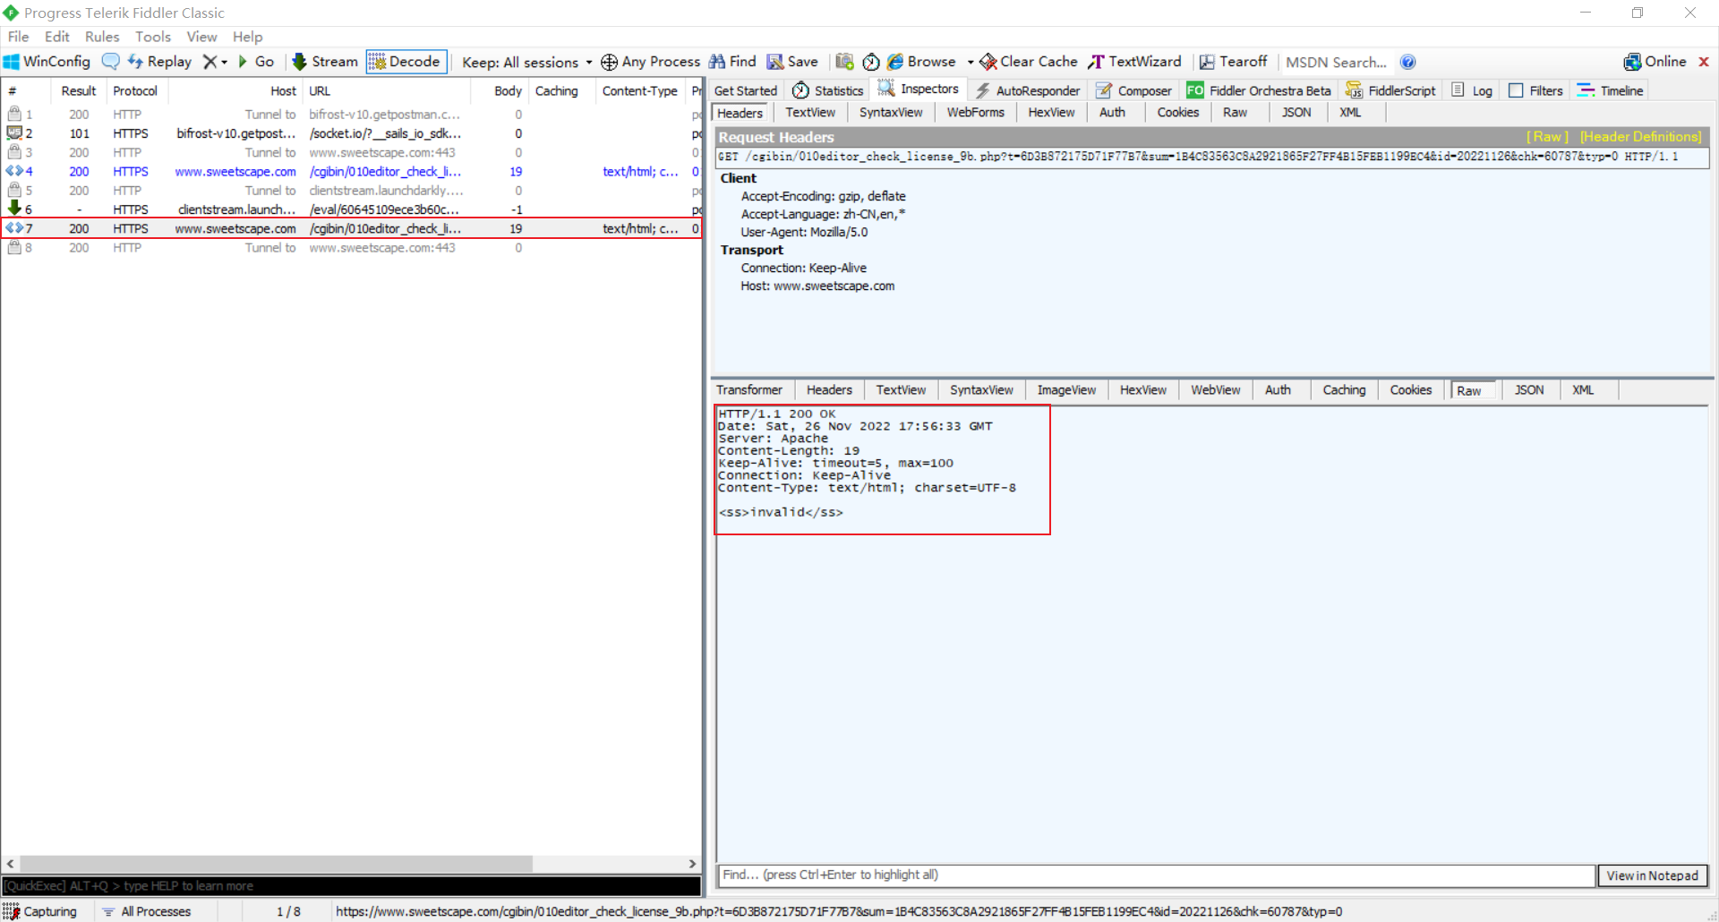This screenshot has width=1719, height=922.
Task: Close the toolbar using red X
Action: [1704, 62]
